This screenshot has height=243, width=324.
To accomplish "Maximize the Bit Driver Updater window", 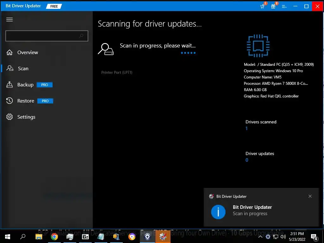I will click(306, 6).
